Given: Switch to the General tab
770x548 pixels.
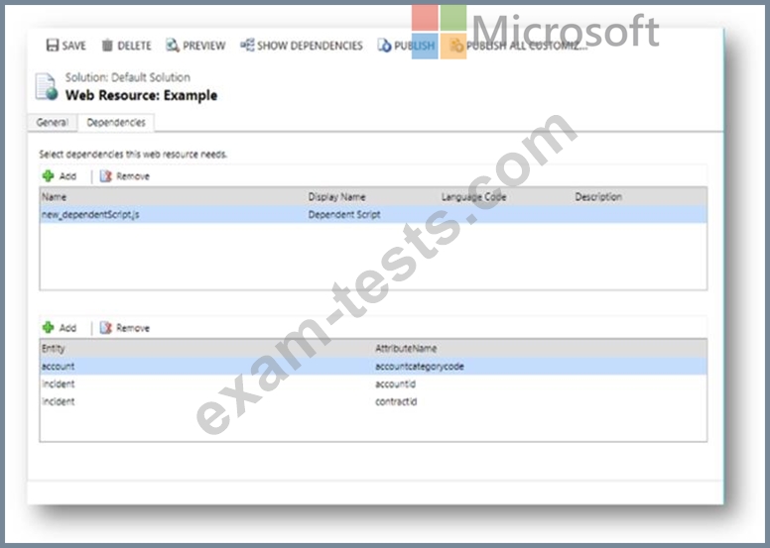Looking at the screenshot, I should 53,123.
